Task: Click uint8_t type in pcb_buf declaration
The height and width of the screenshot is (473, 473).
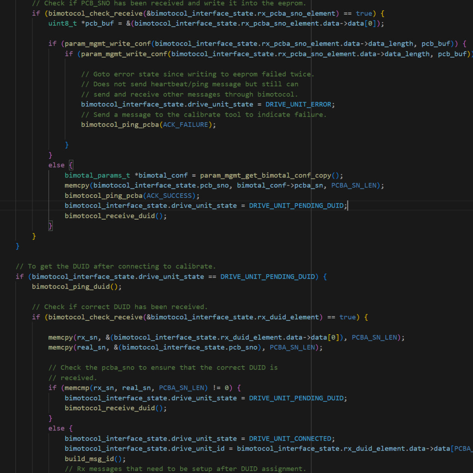Action: pyautogui.click(x=63, y=23)
